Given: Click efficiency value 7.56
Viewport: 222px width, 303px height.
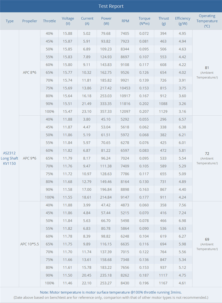Looking at the screenshot, I should tap(182, 205).
